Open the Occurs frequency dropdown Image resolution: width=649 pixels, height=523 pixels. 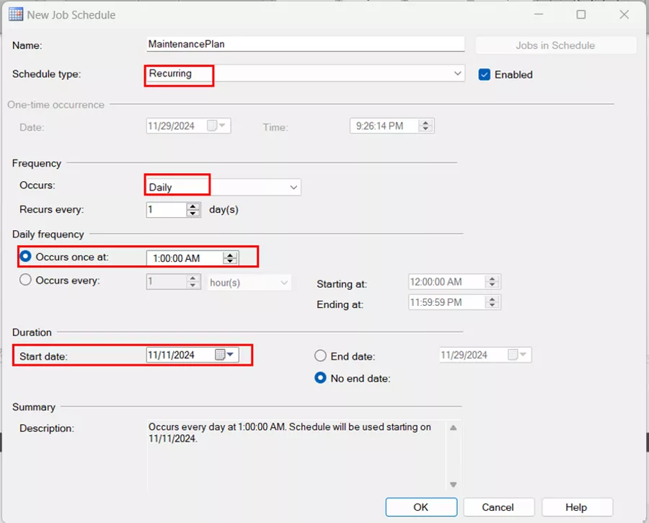pyautogui.click(x=293, y=187)
